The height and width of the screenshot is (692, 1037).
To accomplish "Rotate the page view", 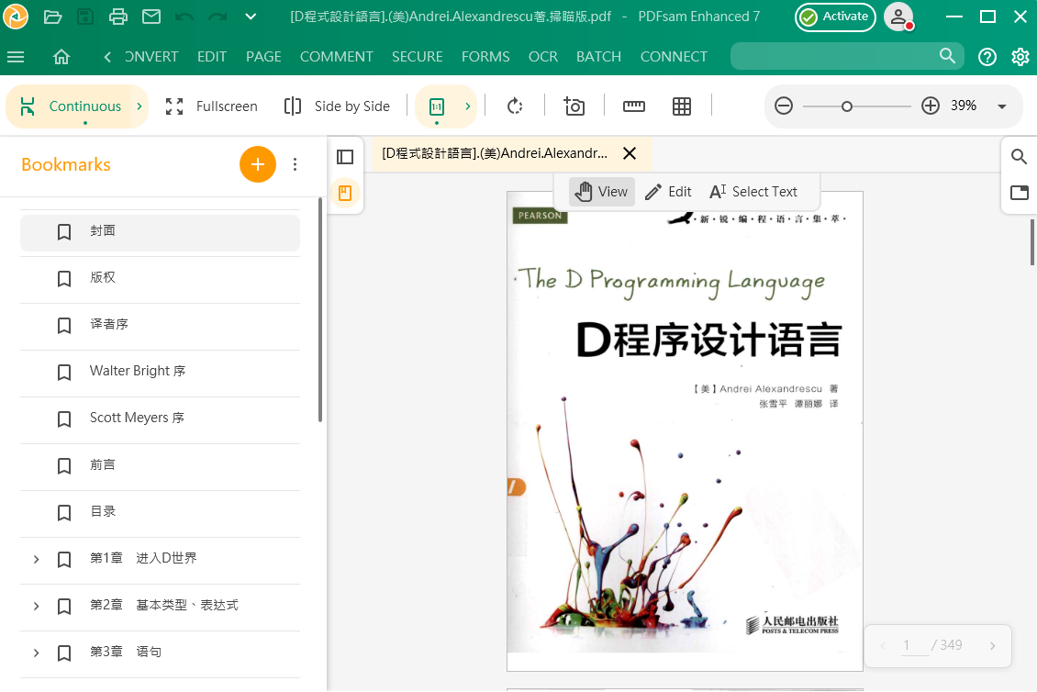I will (x=515, y=106).
